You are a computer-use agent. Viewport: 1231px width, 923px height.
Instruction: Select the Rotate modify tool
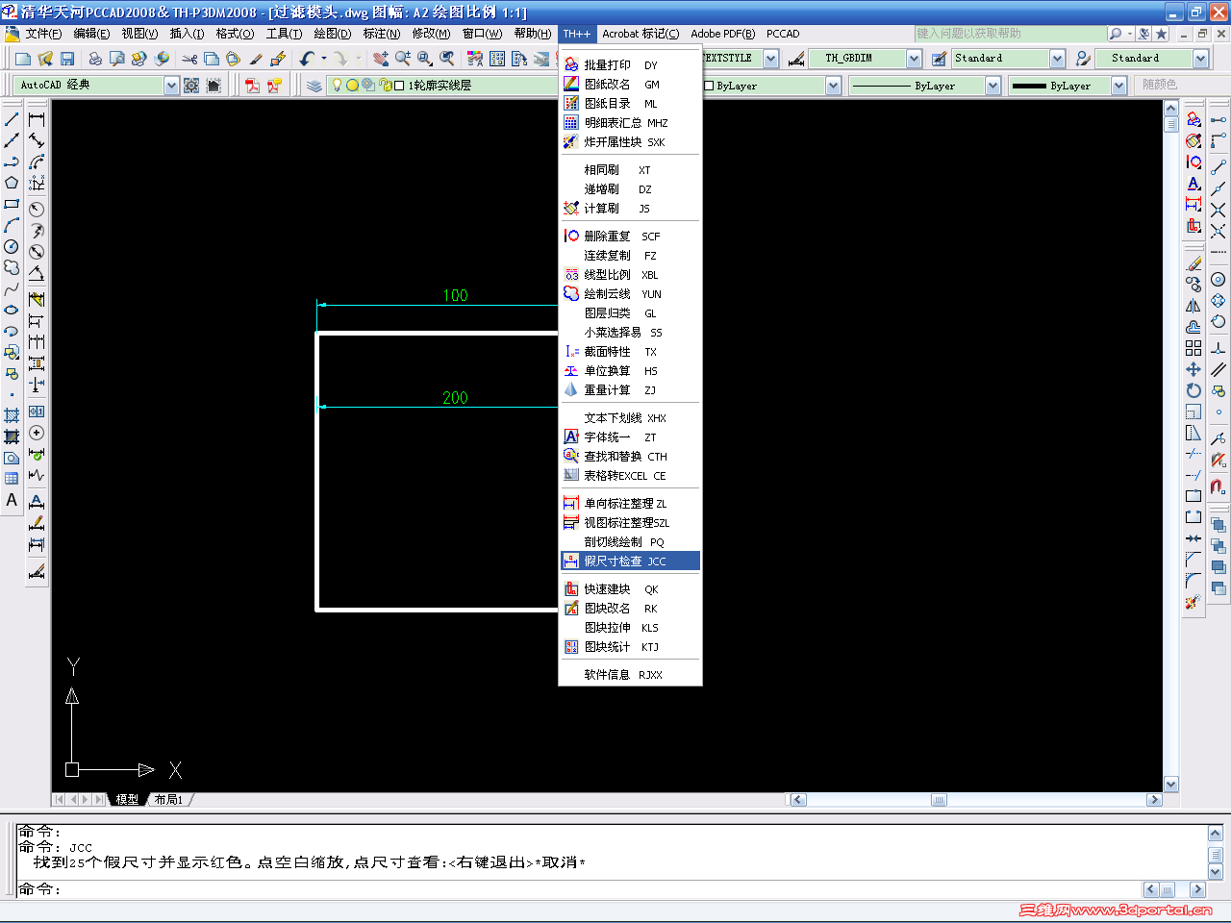[1193, 390]
